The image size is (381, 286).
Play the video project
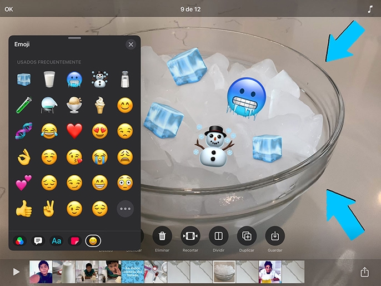pyautogui.click(x=16, y=272)
